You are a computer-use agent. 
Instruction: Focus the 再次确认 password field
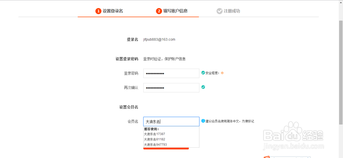(x=171, y=88)
